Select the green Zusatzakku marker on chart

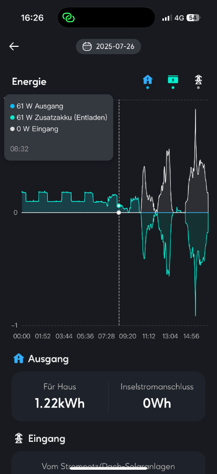pos(119,206)
